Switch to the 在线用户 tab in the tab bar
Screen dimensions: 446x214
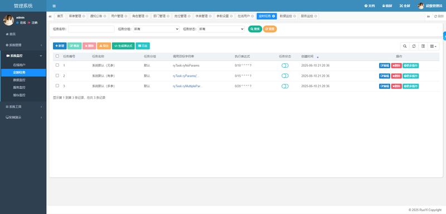point(246,16)
